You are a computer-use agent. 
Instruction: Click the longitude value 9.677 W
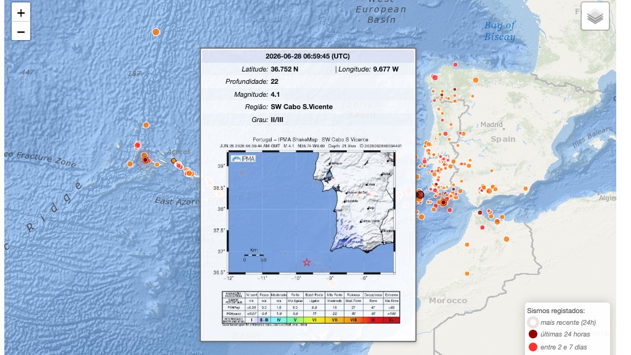[386, 69]
